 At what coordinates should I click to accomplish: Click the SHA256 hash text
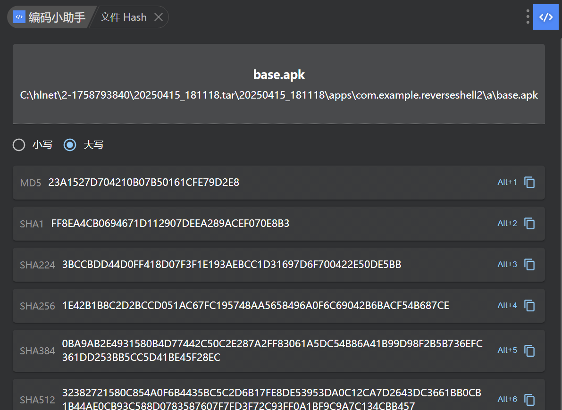click(255, 306)
